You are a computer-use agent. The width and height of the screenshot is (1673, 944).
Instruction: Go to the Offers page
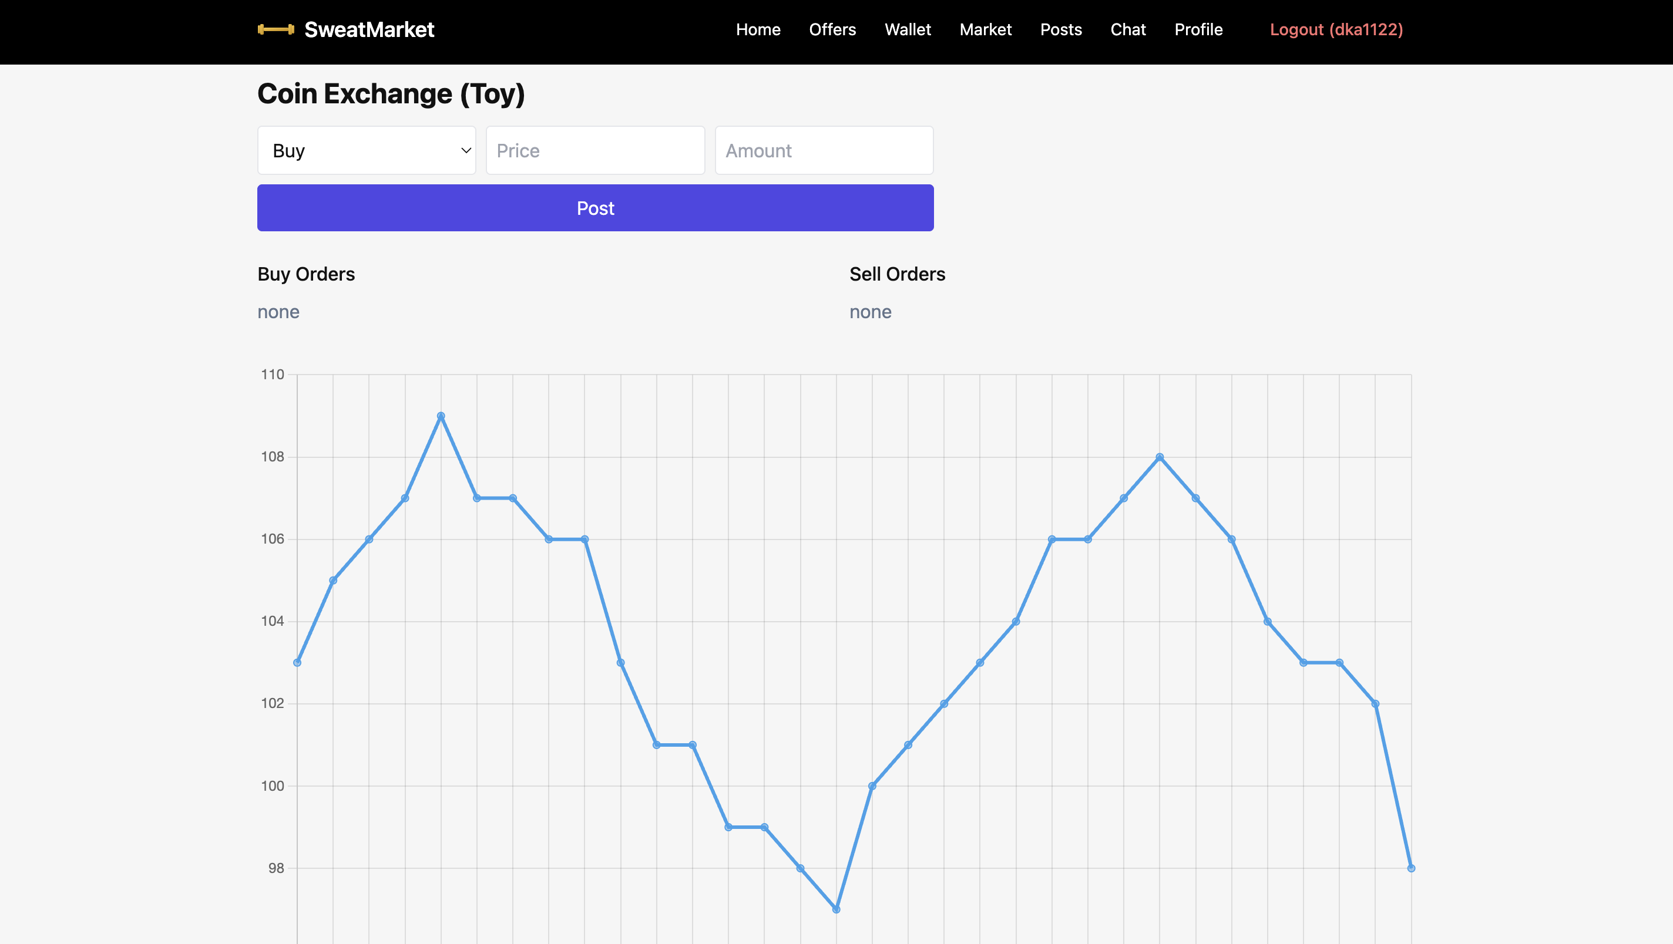832,29
